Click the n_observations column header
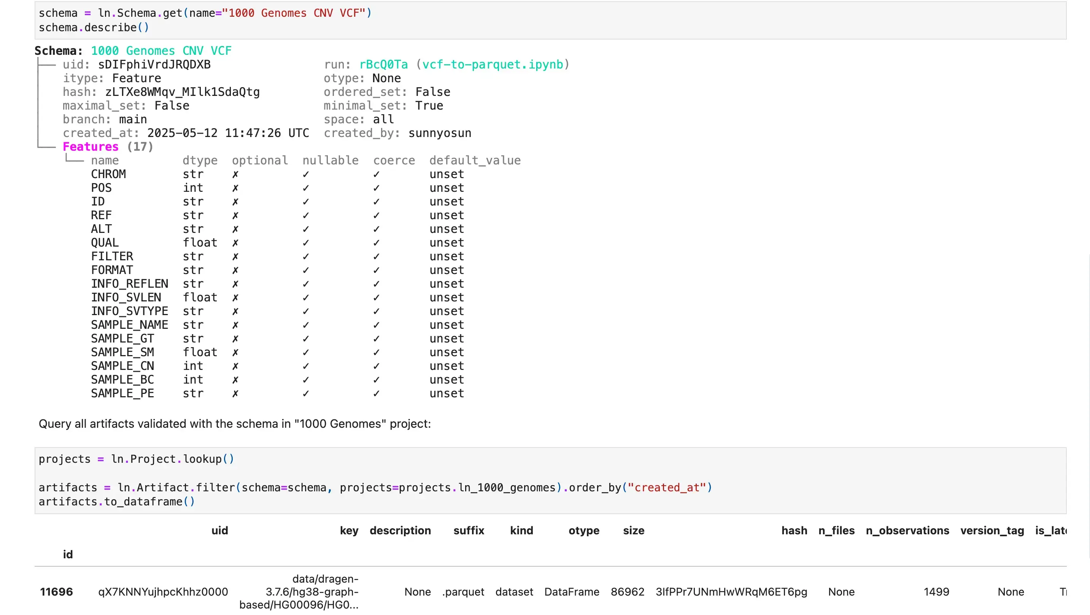1090x615 pixels. (907, 530)
